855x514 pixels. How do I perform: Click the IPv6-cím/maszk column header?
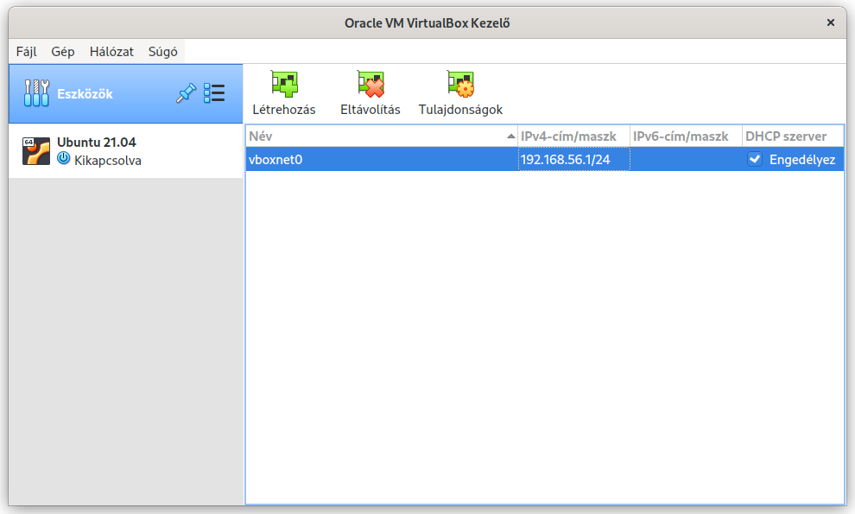(686, 136)
